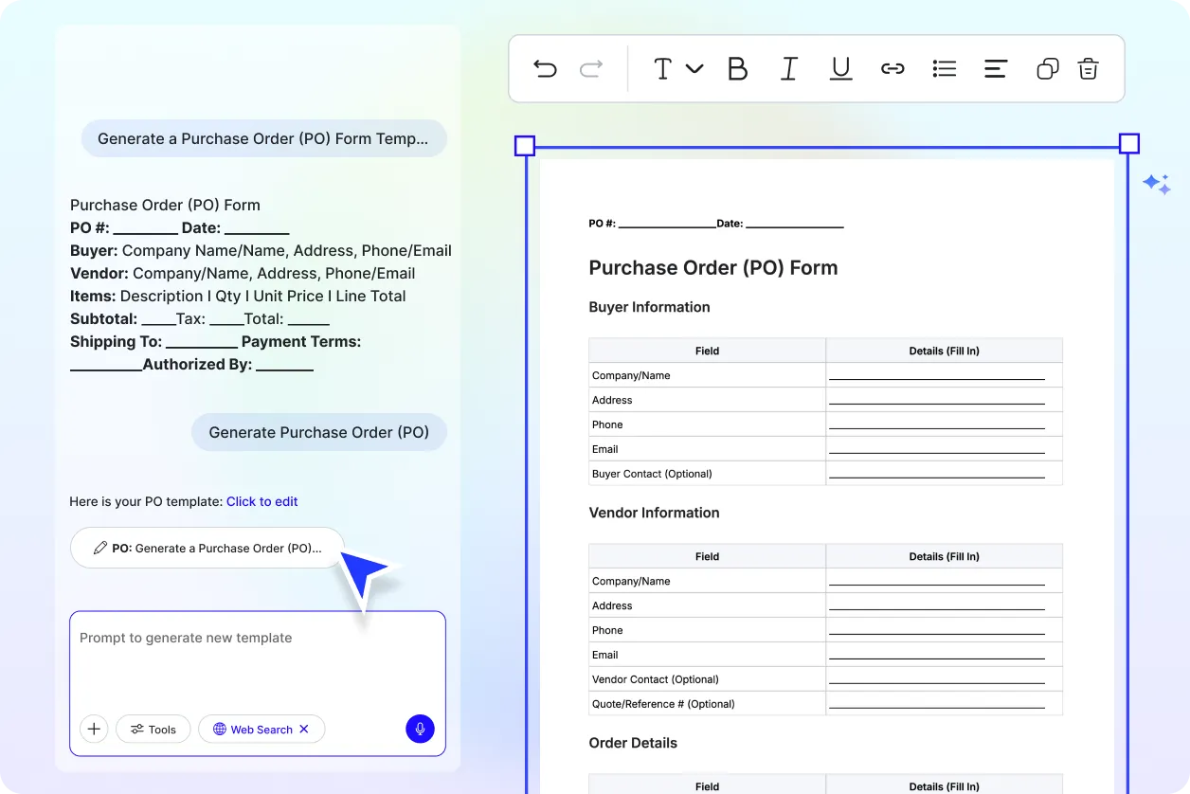Click the 'Buyer Contact (Optional)' table cell
Viewport: 1190px width, 794px height.
(707, 474)
